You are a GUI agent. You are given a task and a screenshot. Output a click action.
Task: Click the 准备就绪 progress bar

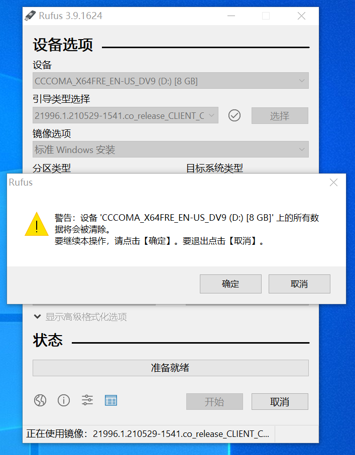pyautogui.click(x=171, y=368)
